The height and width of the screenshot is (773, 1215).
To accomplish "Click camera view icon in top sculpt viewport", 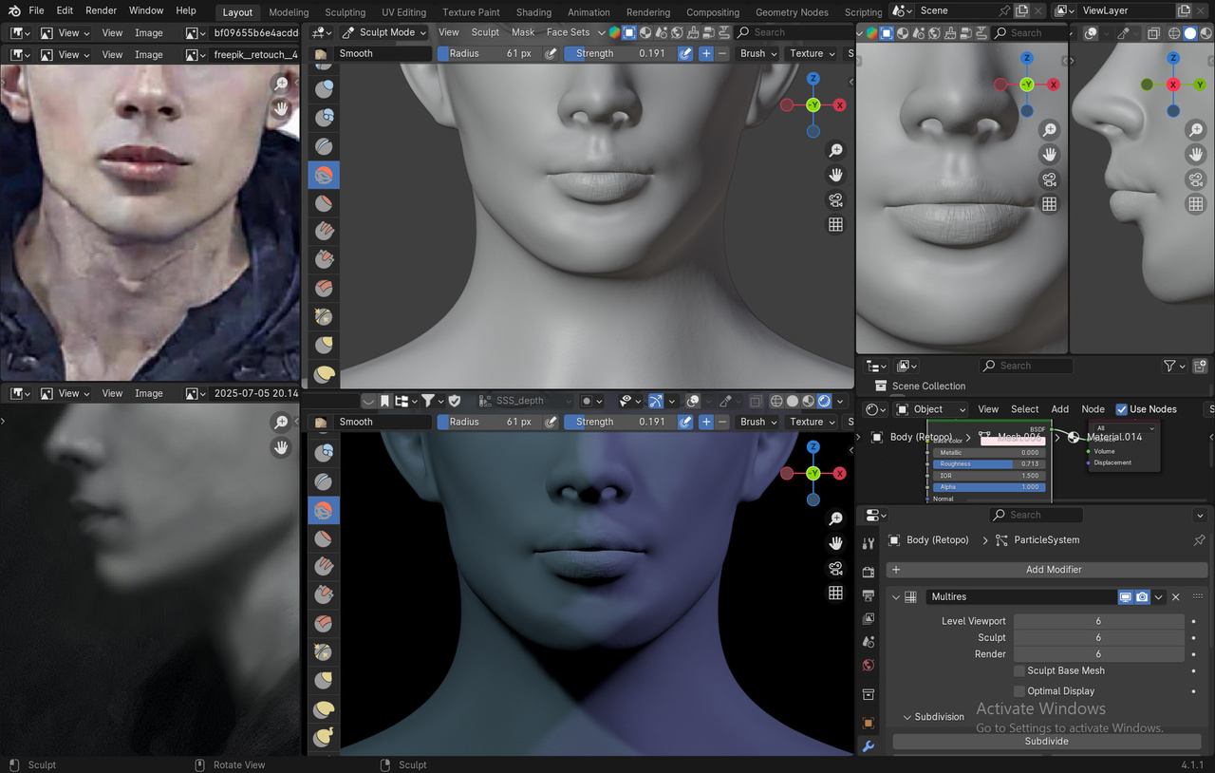I will 835,199.
